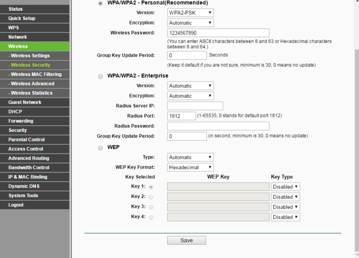This screenshot has width=359, height=258.
Task: Open Guest Network menu
Action: [35, 102]
